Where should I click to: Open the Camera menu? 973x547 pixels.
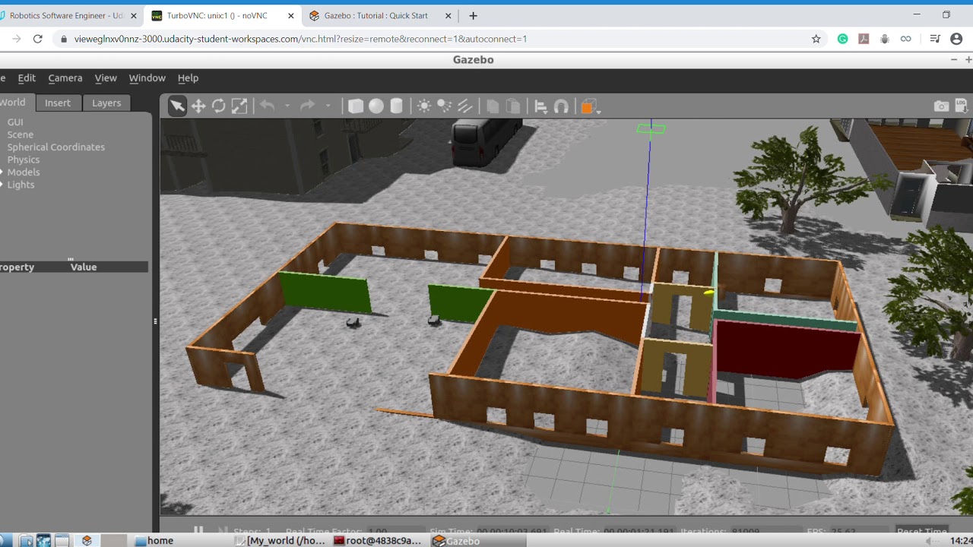[x=65, y=77]
